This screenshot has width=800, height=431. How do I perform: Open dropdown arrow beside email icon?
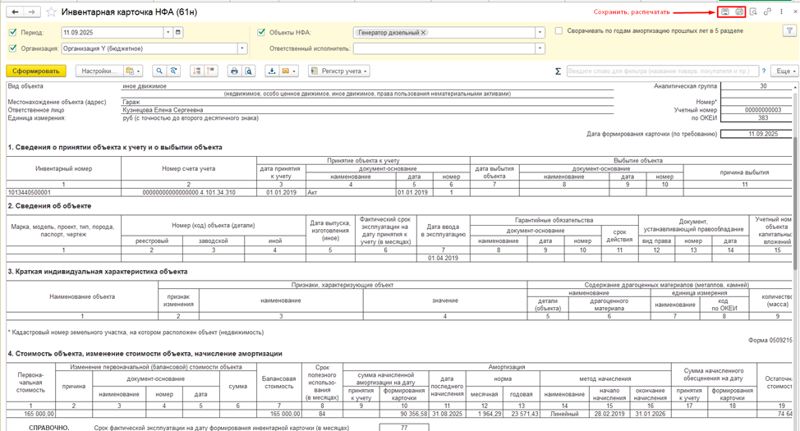click(294, 71)
